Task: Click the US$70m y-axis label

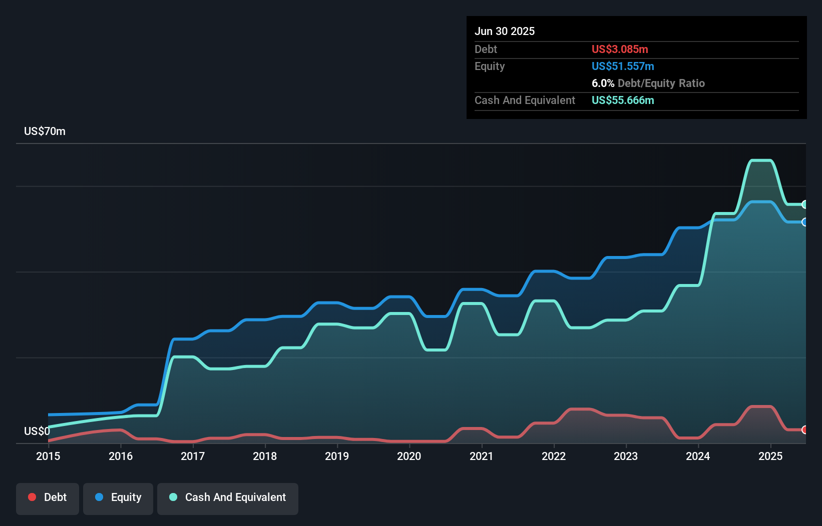Action: coord(45,131)
